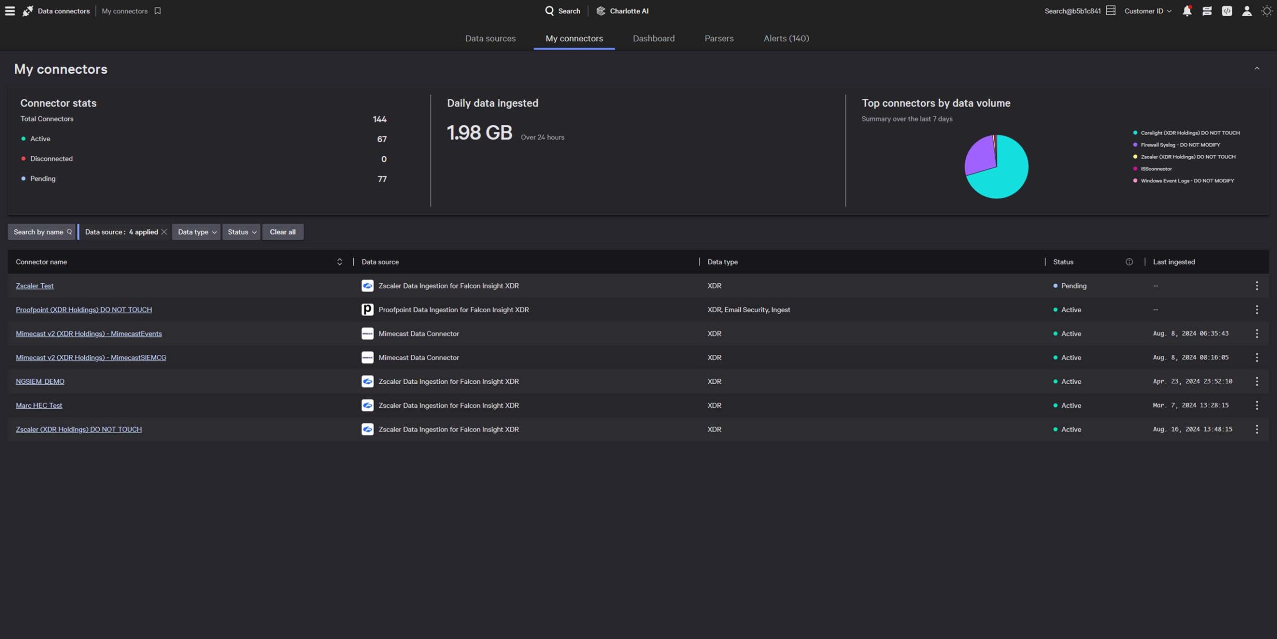
Task: Click the Data type column header
Action: 722,262
